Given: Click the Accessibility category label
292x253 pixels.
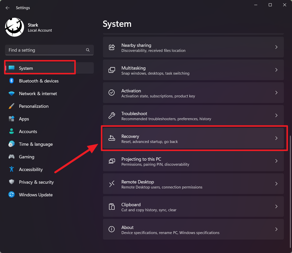Looking at the screenshot, I should click(x=31, y=170).
